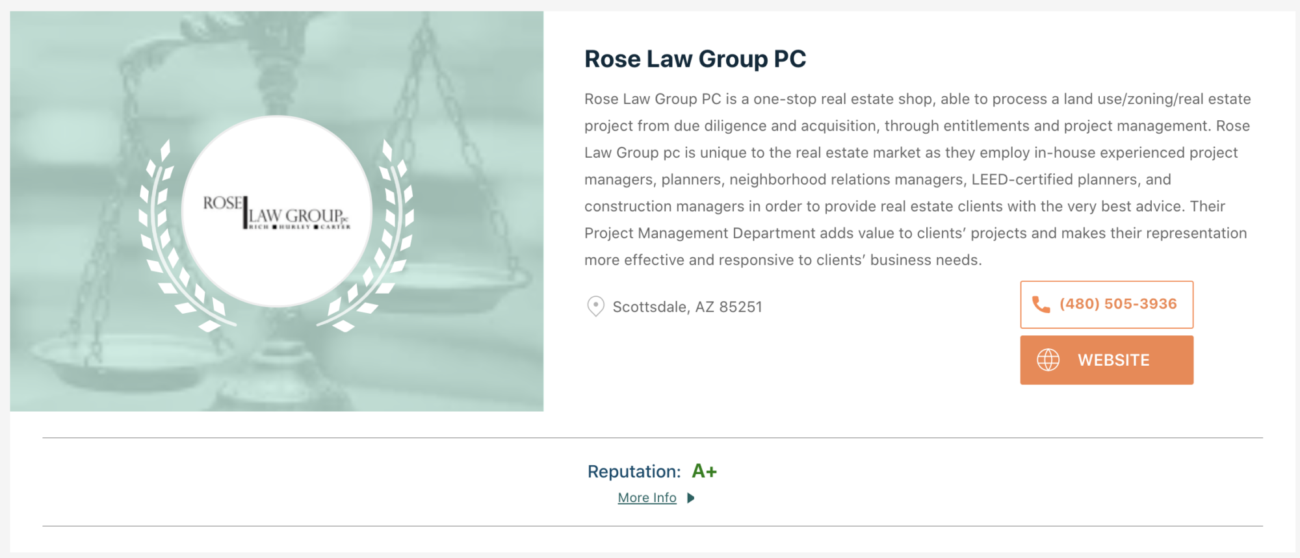Expand details with the More Info arrow
The width and height of the screenshot is (1300, 558).
click(691, 498)
